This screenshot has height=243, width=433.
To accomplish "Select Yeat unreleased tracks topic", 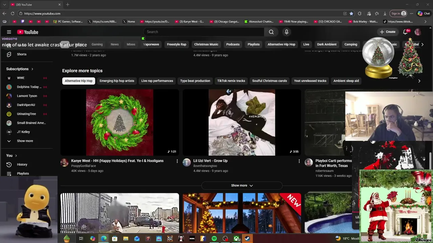I will pyautogui.click(x=310, y=81).
